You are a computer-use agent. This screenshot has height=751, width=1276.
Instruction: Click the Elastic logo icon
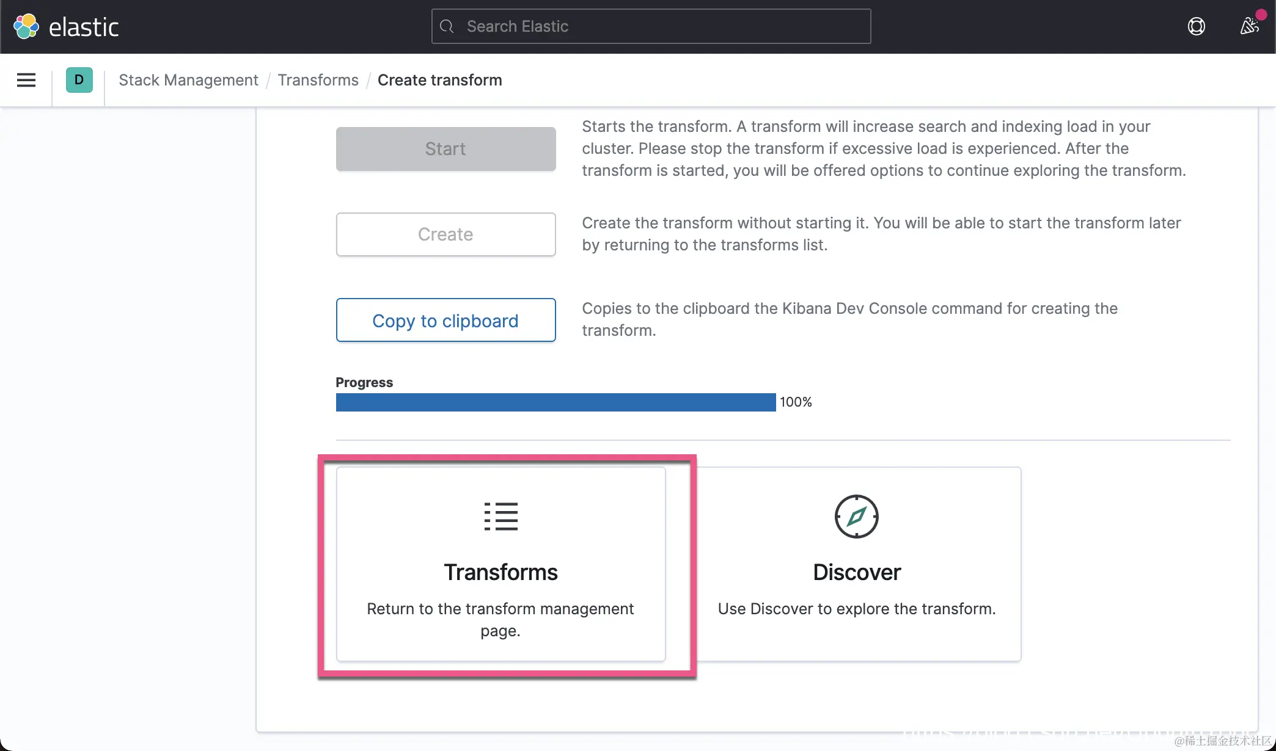26,26
